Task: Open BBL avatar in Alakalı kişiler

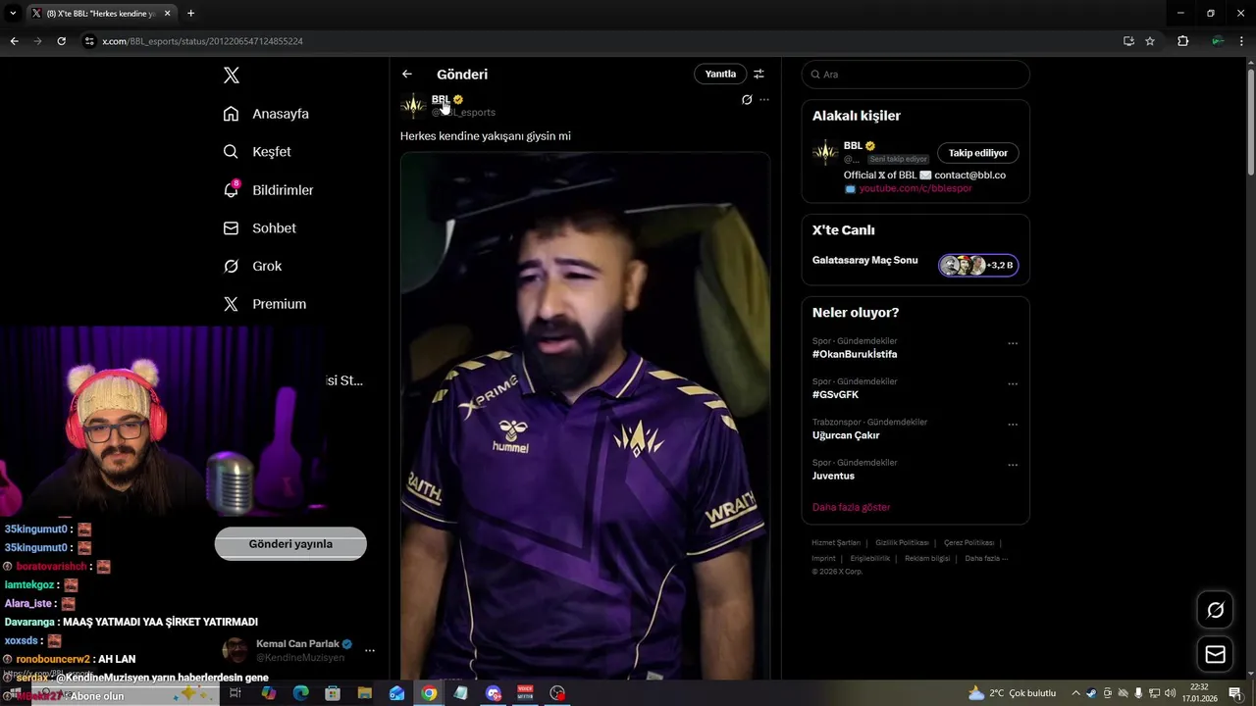Action: click(825, 153)
